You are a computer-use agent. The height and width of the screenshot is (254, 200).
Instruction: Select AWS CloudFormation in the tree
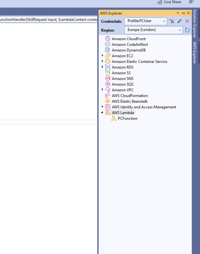(130, 96)
